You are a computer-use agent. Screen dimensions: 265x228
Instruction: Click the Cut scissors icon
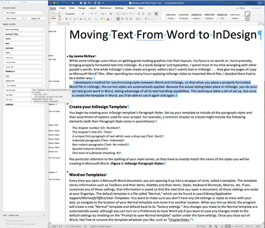point(59,13)
